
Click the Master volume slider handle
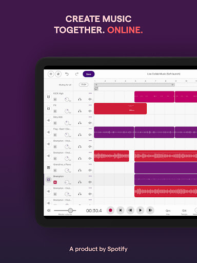point(70,211)
